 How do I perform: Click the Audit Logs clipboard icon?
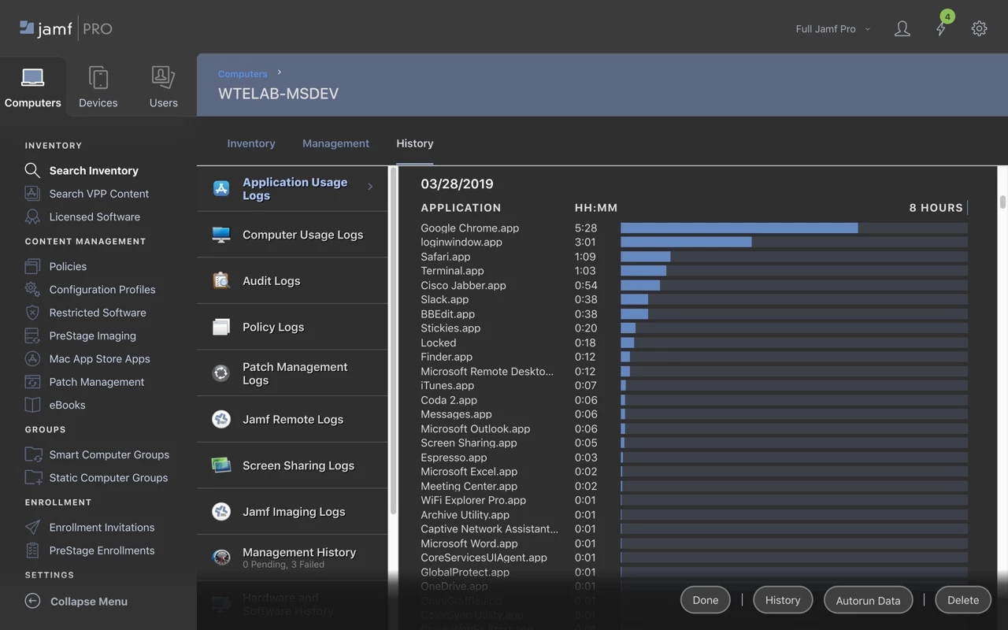point(221,280)
